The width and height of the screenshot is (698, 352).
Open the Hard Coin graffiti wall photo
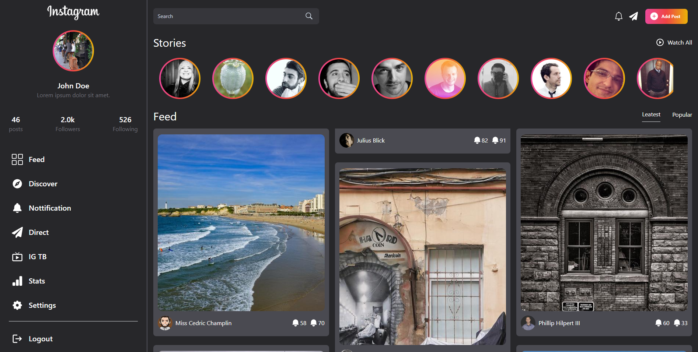[x=423, y=257]
